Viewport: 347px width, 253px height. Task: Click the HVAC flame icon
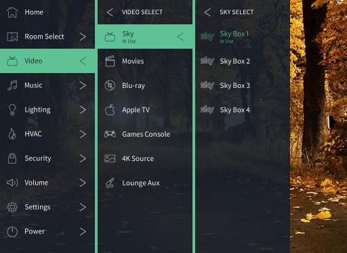click(12, 134)
